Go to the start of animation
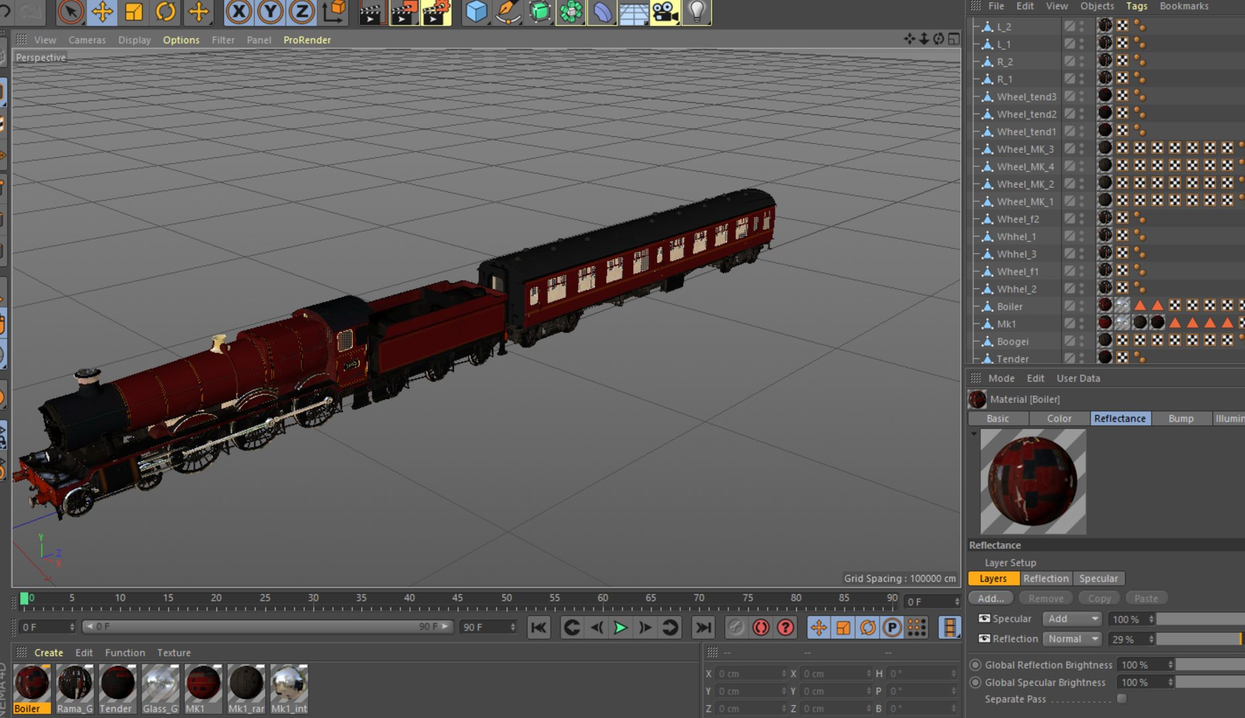Screen dimensions: 1245x718 pyautogui.click(x=539, y=628)
